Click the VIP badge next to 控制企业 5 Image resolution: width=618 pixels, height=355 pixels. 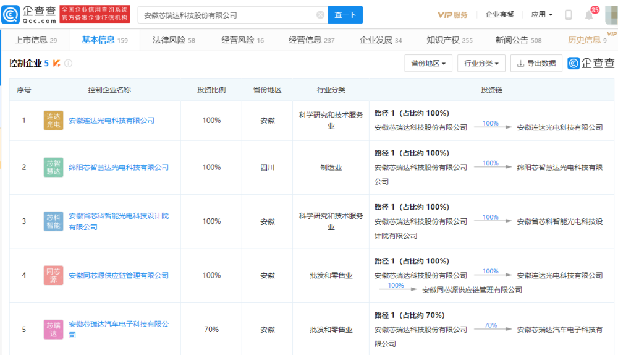coord(56,63)
